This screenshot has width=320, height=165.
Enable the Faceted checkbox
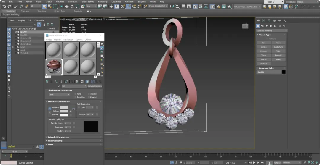coord(89,97)
